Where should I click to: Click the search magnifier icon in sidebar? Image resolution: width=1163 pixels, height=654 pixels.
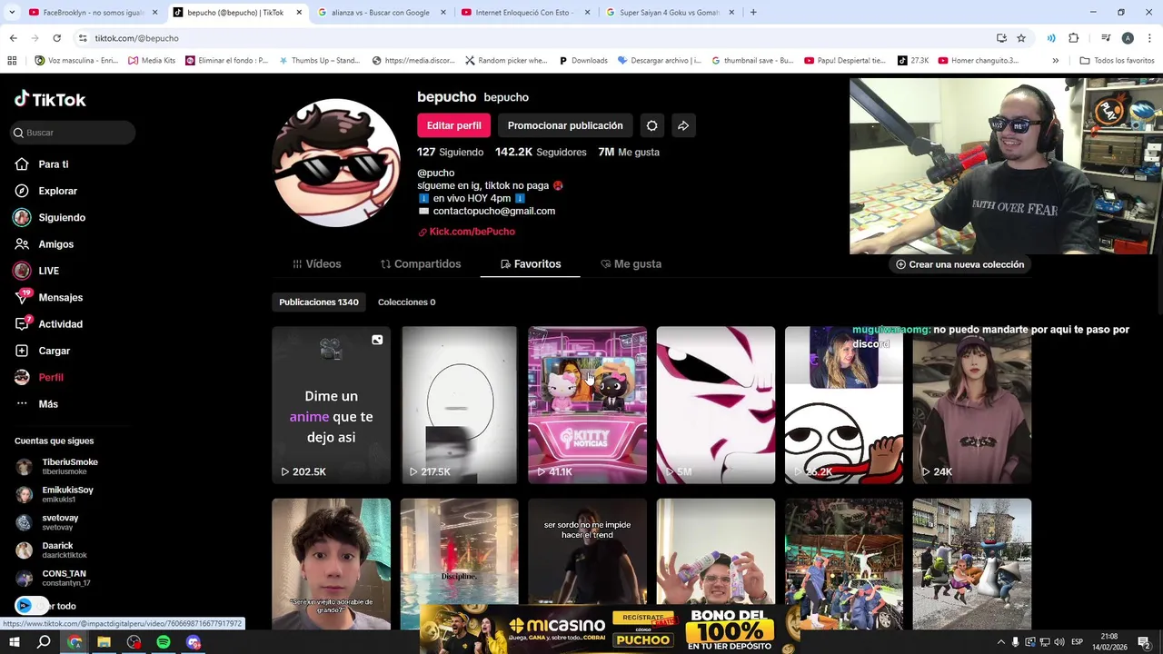(18, 133)
